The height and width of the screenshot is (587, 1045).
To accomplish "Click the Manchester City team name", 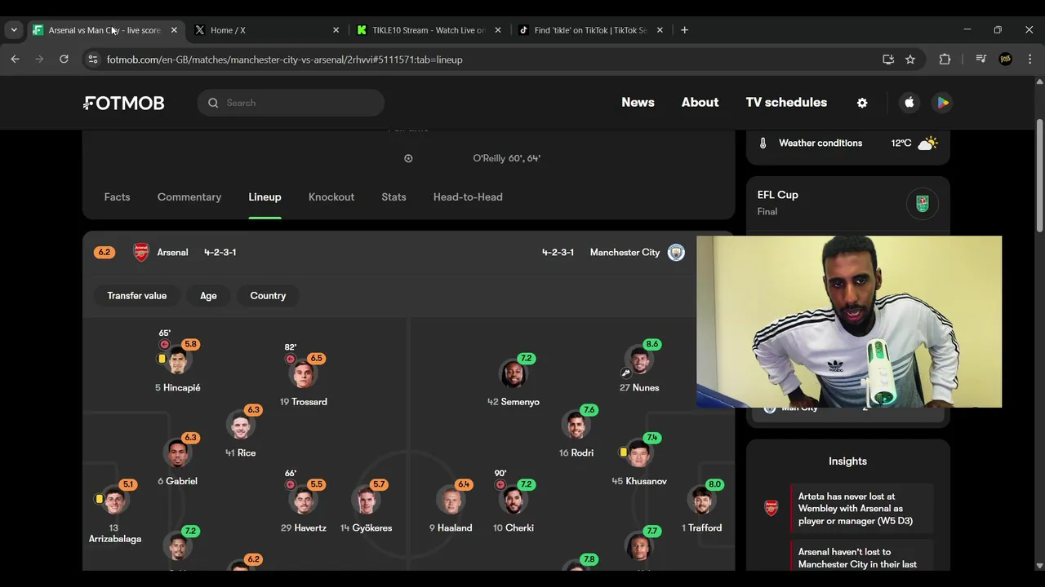I will [625, 253].
